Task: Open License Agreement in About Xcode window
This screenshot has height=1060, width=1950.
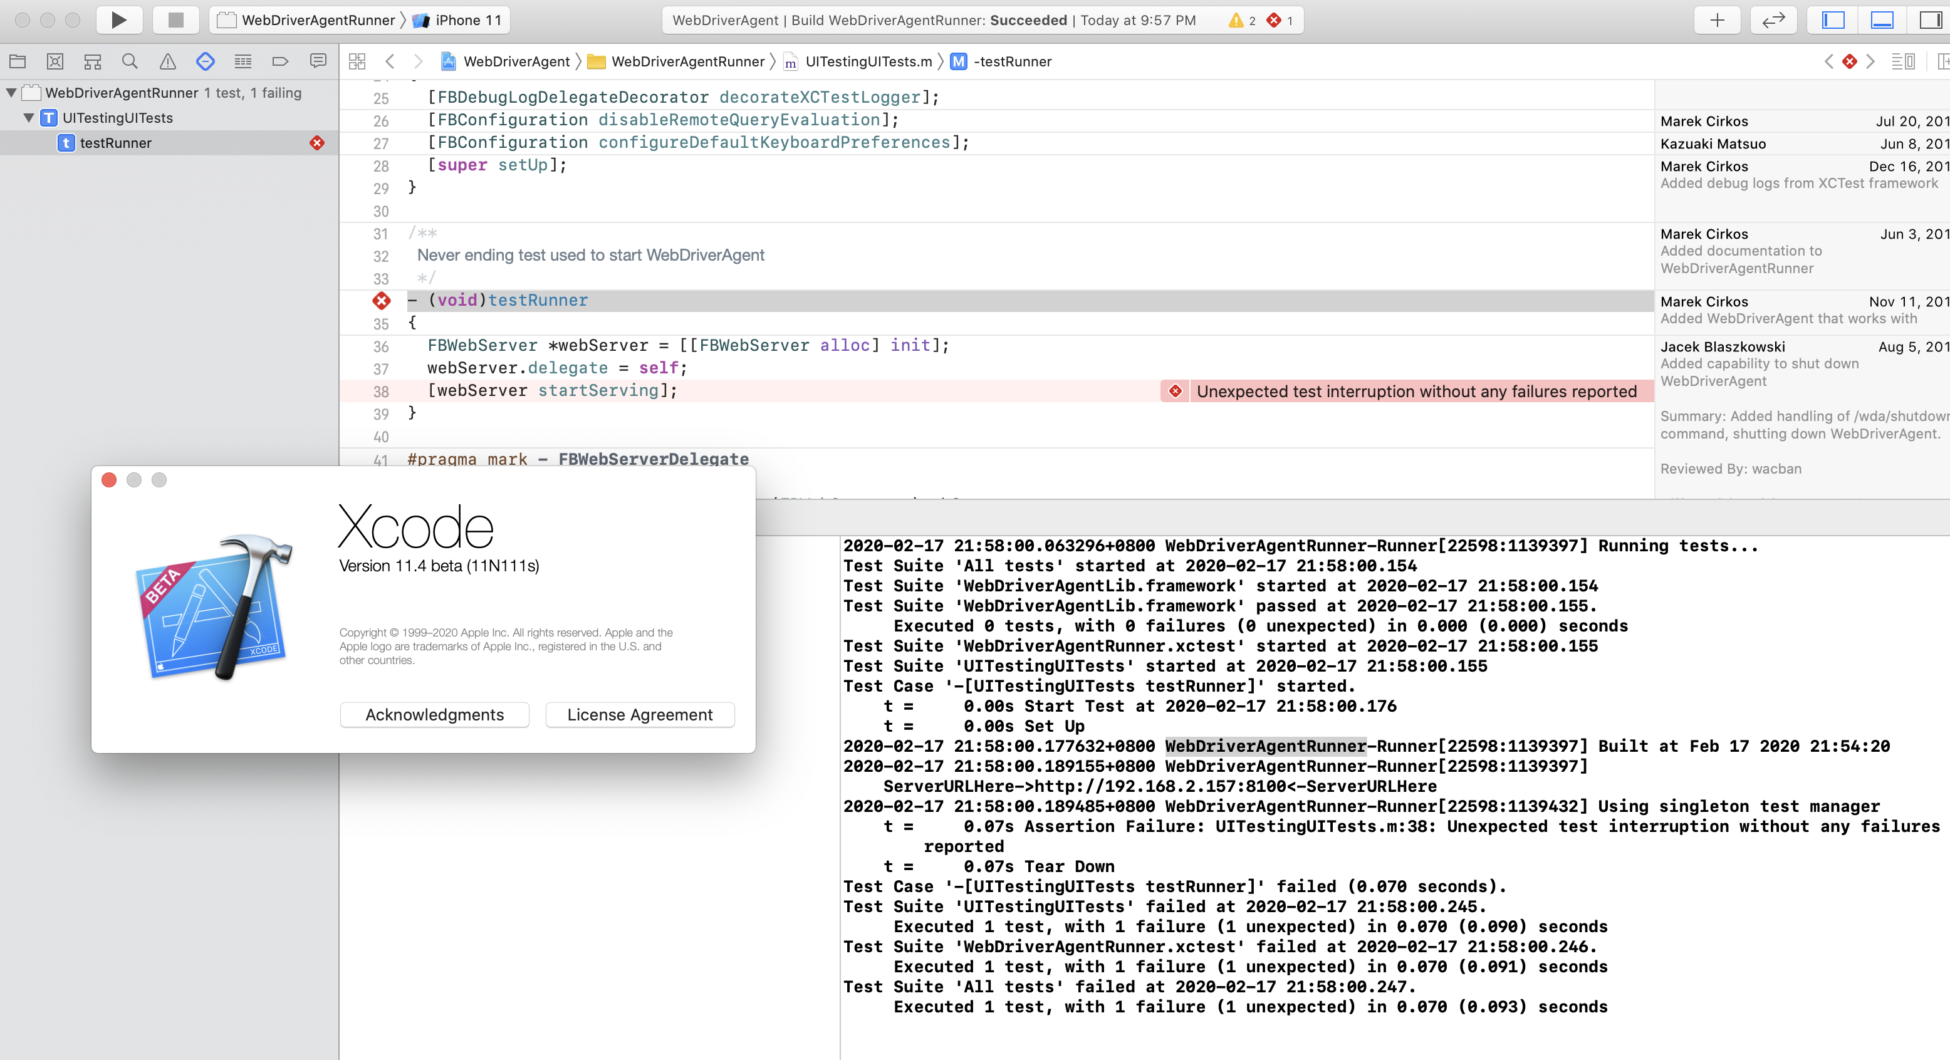Action: point(640,714)
